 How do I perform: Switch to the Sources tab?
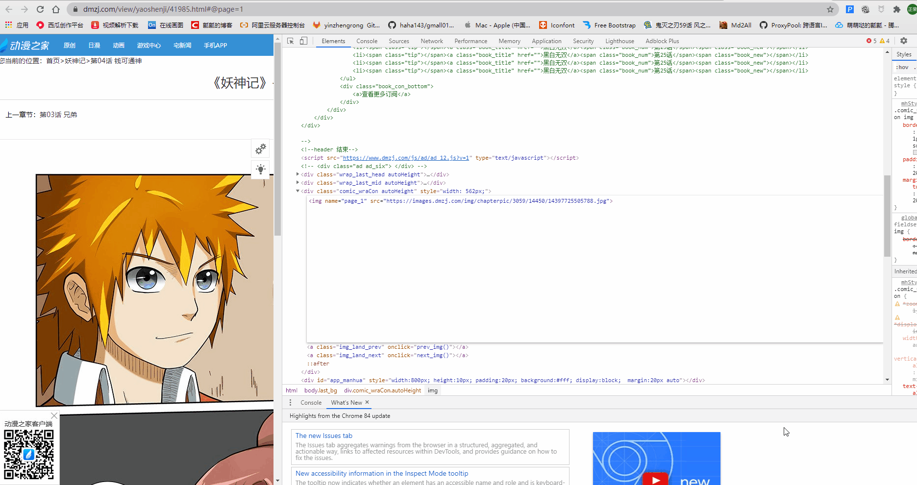tap(398, 41)
